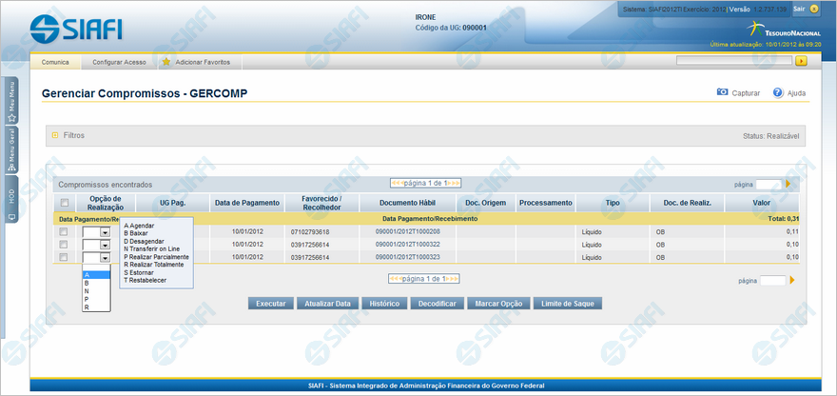The height and width of the screenshot is (396, 837).
Task: Open the Comunica menu tab
Action: [x=54, y=62]
